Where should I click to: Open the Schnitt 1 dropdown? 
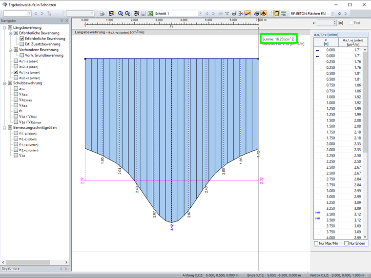pyautogui.click(x=200, y=14)
